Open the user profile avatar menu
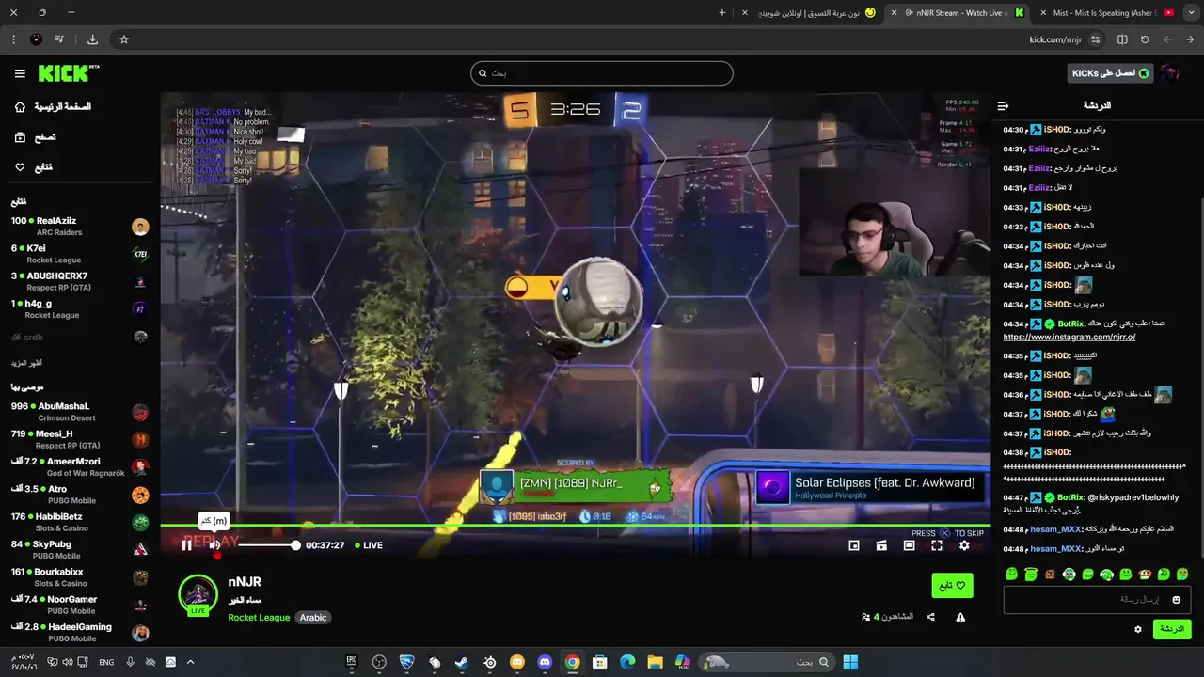This screenshot has height=677, width=1204. point(1170,73)
